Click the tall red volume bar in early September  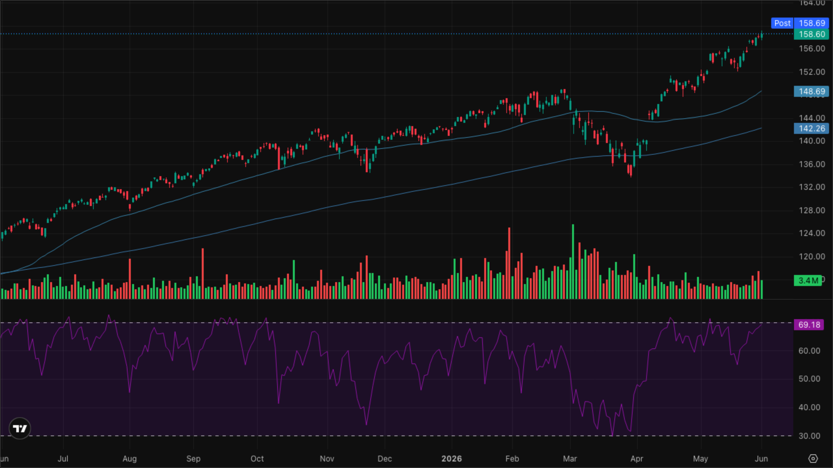203,273
